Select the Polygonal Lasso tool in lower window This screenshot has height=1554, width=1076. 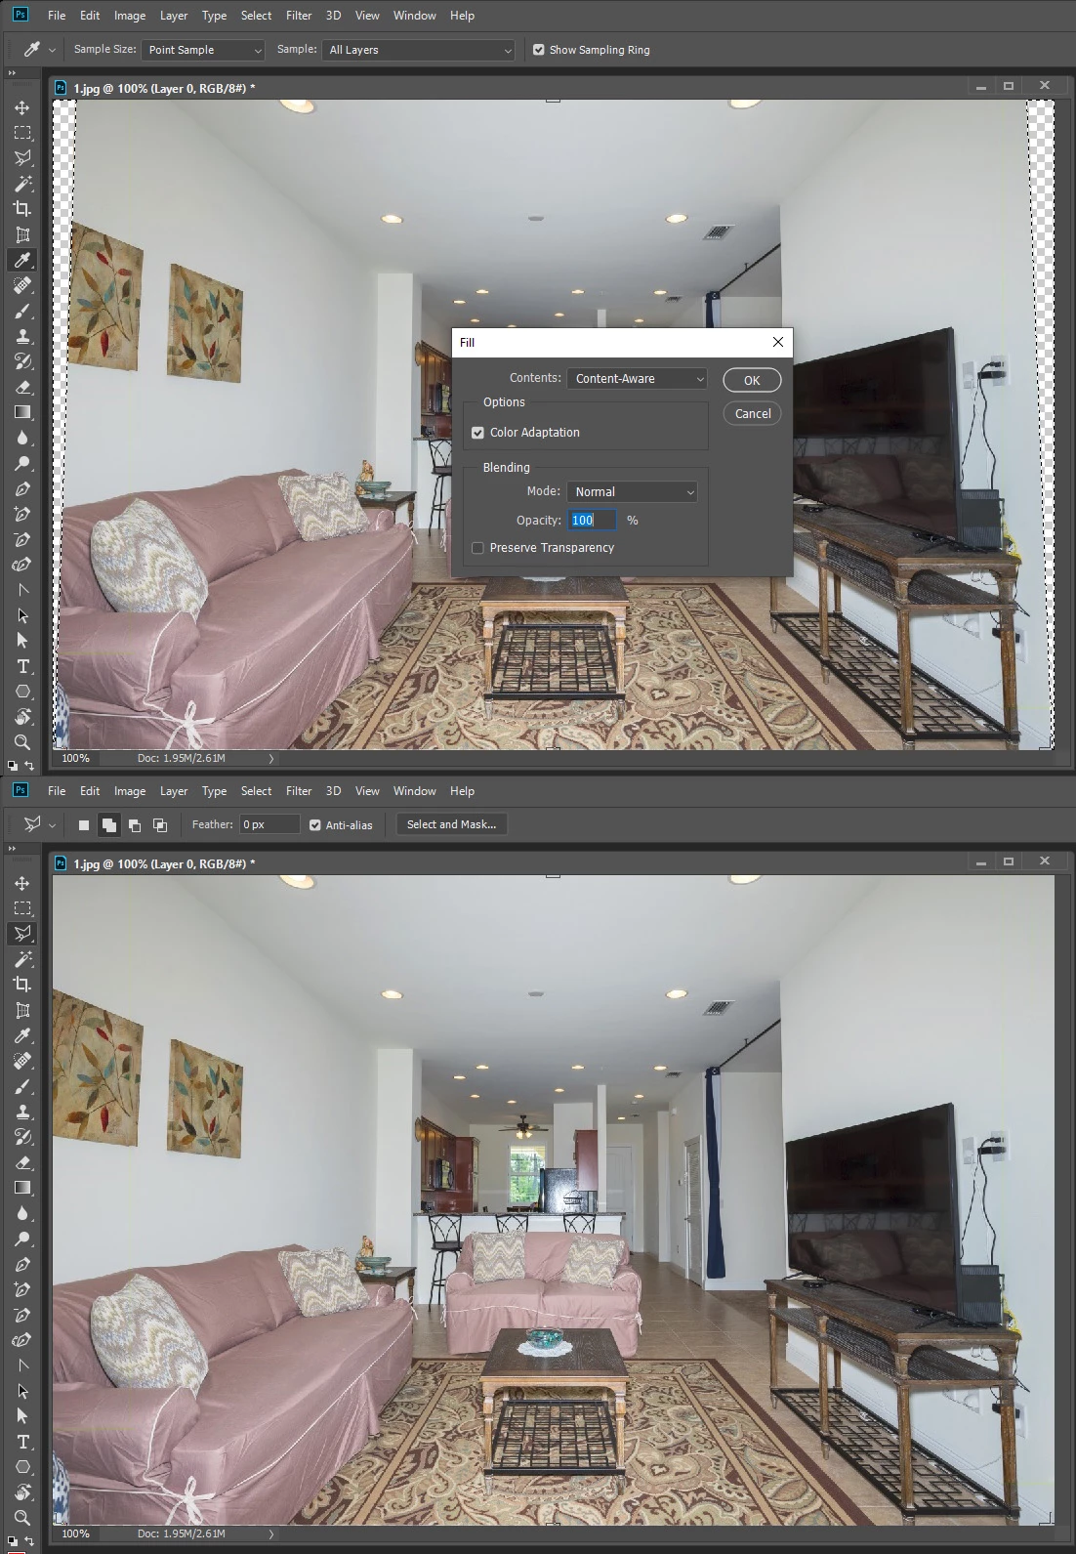[22, 934]
